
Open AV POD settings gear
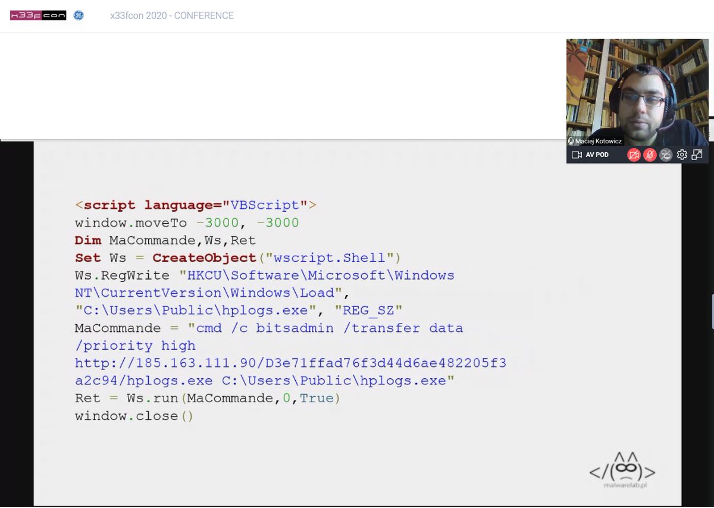pos(682,155)
